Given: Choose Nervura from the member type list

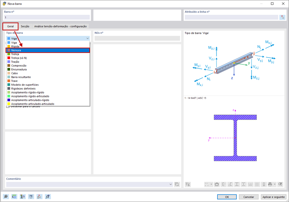Looking at the screenshot, I should (x=48, y=50).
